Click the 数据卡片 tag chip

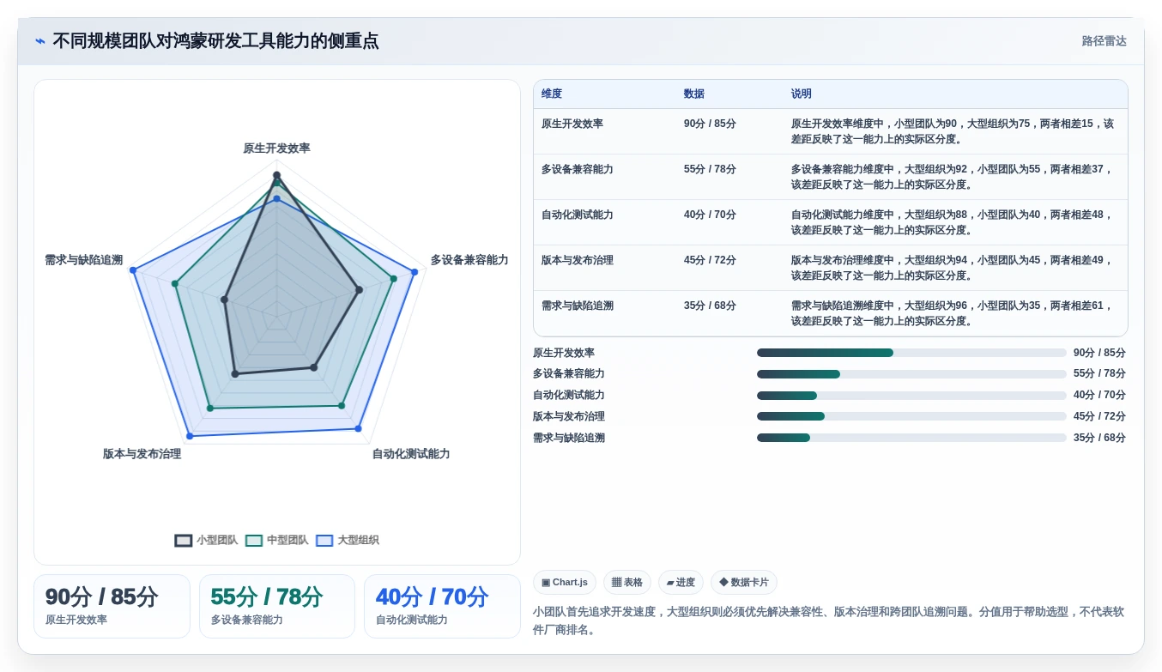point(744,582)
